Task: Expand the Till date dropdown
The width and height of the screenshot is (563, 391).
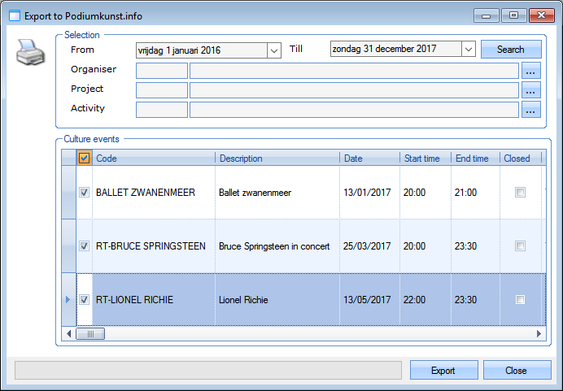Action: click(x=468, y=50)
